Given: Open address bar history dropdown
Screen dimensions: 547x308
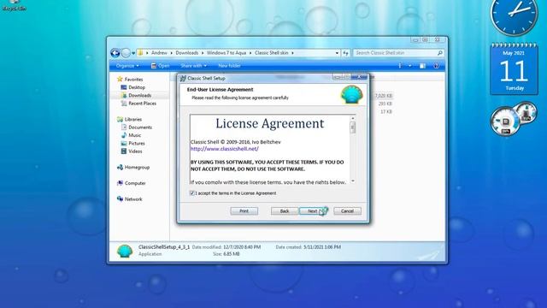Looking at the screenshot, I should (337, 53).
